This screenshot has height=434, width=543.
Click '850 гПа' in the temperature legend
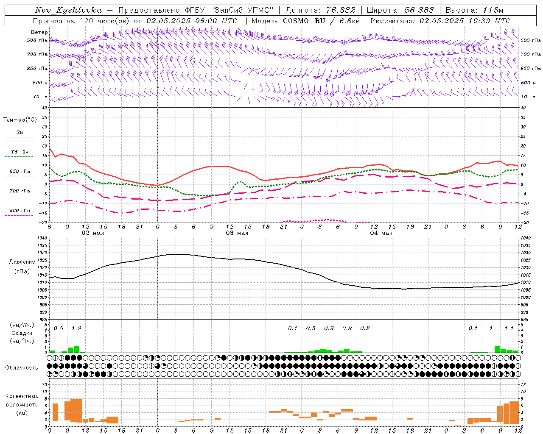click(x=20, y=172)
